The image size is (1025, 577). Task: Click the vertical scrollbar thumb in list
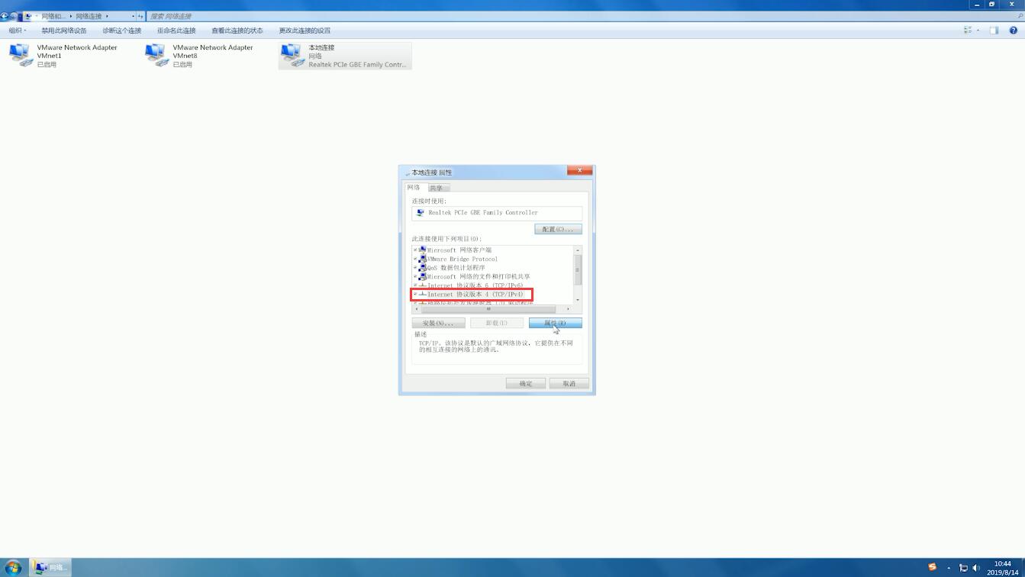[578, 269]
